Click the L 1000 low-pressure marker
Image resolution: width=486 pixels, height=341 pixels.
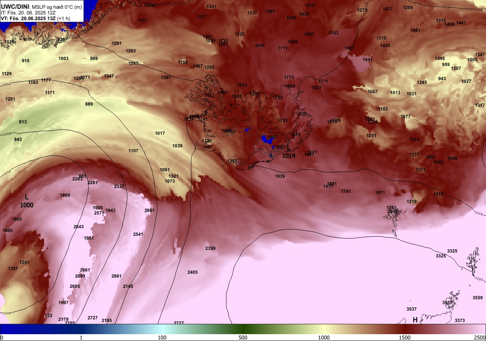27,201
